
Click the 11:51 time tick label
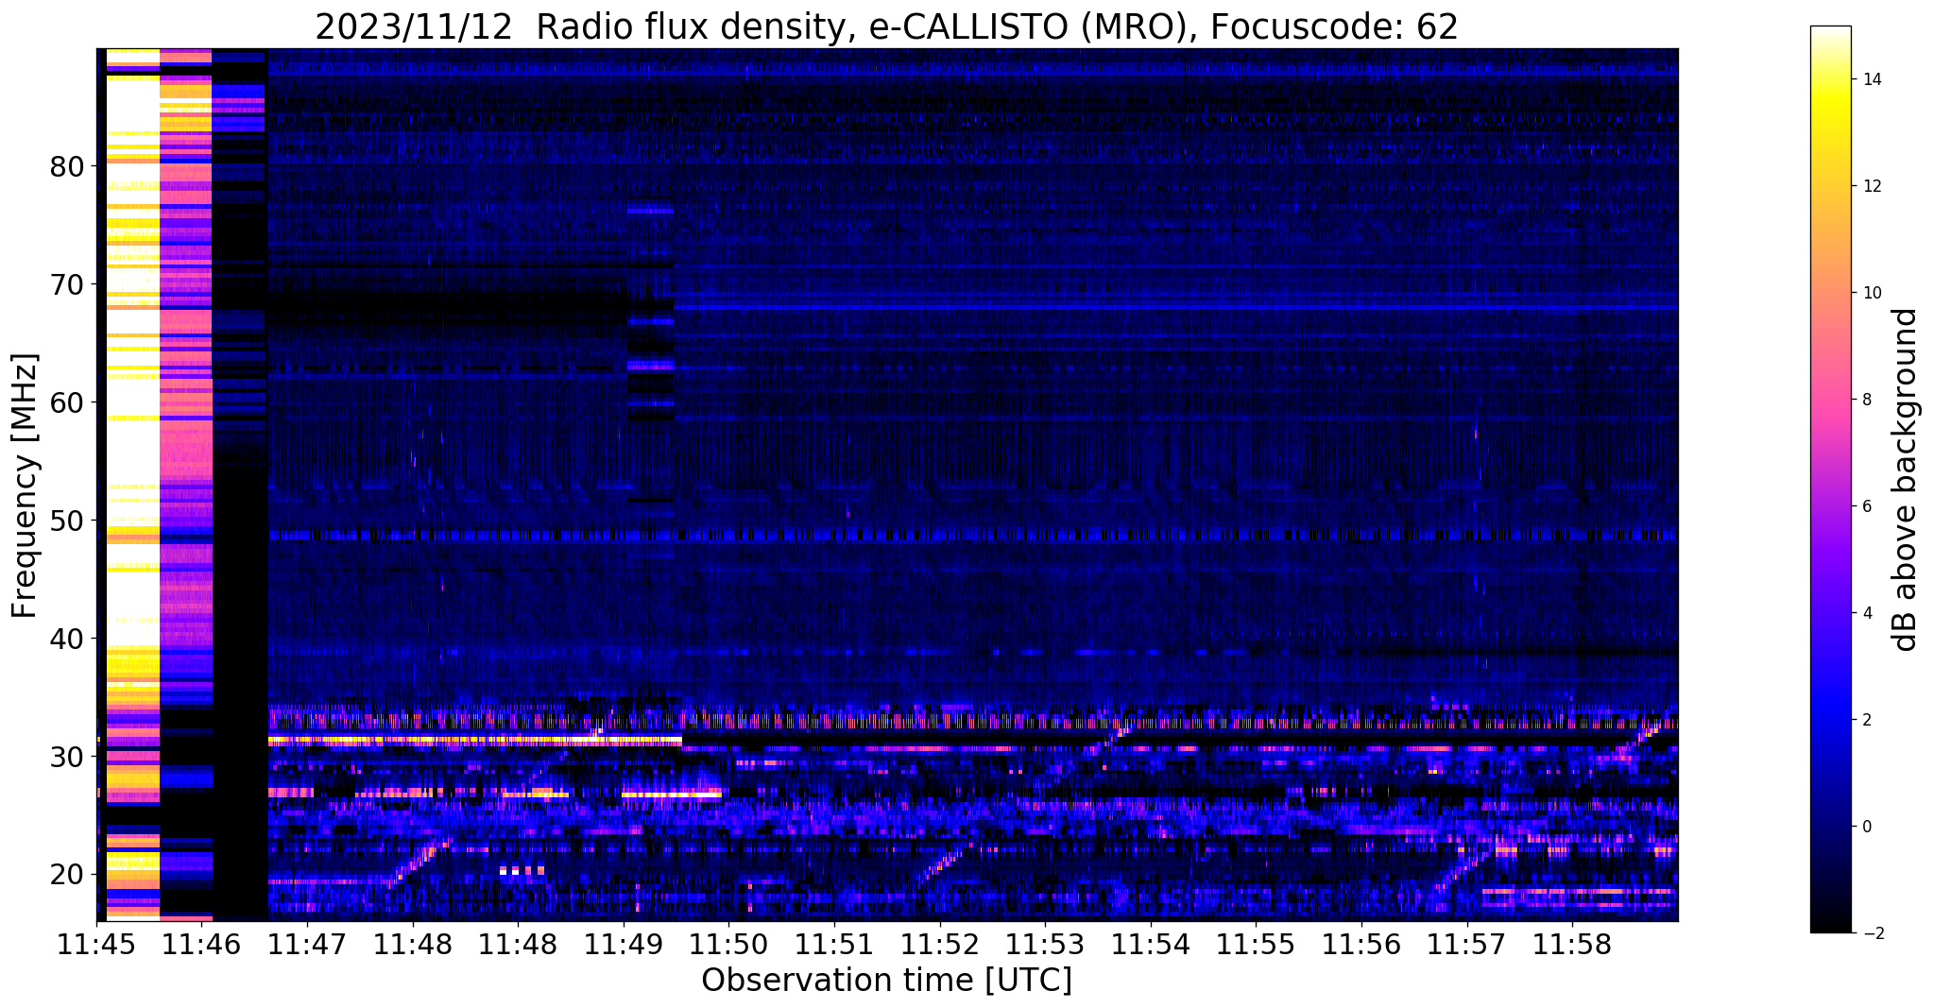click(x=834, y=945)
